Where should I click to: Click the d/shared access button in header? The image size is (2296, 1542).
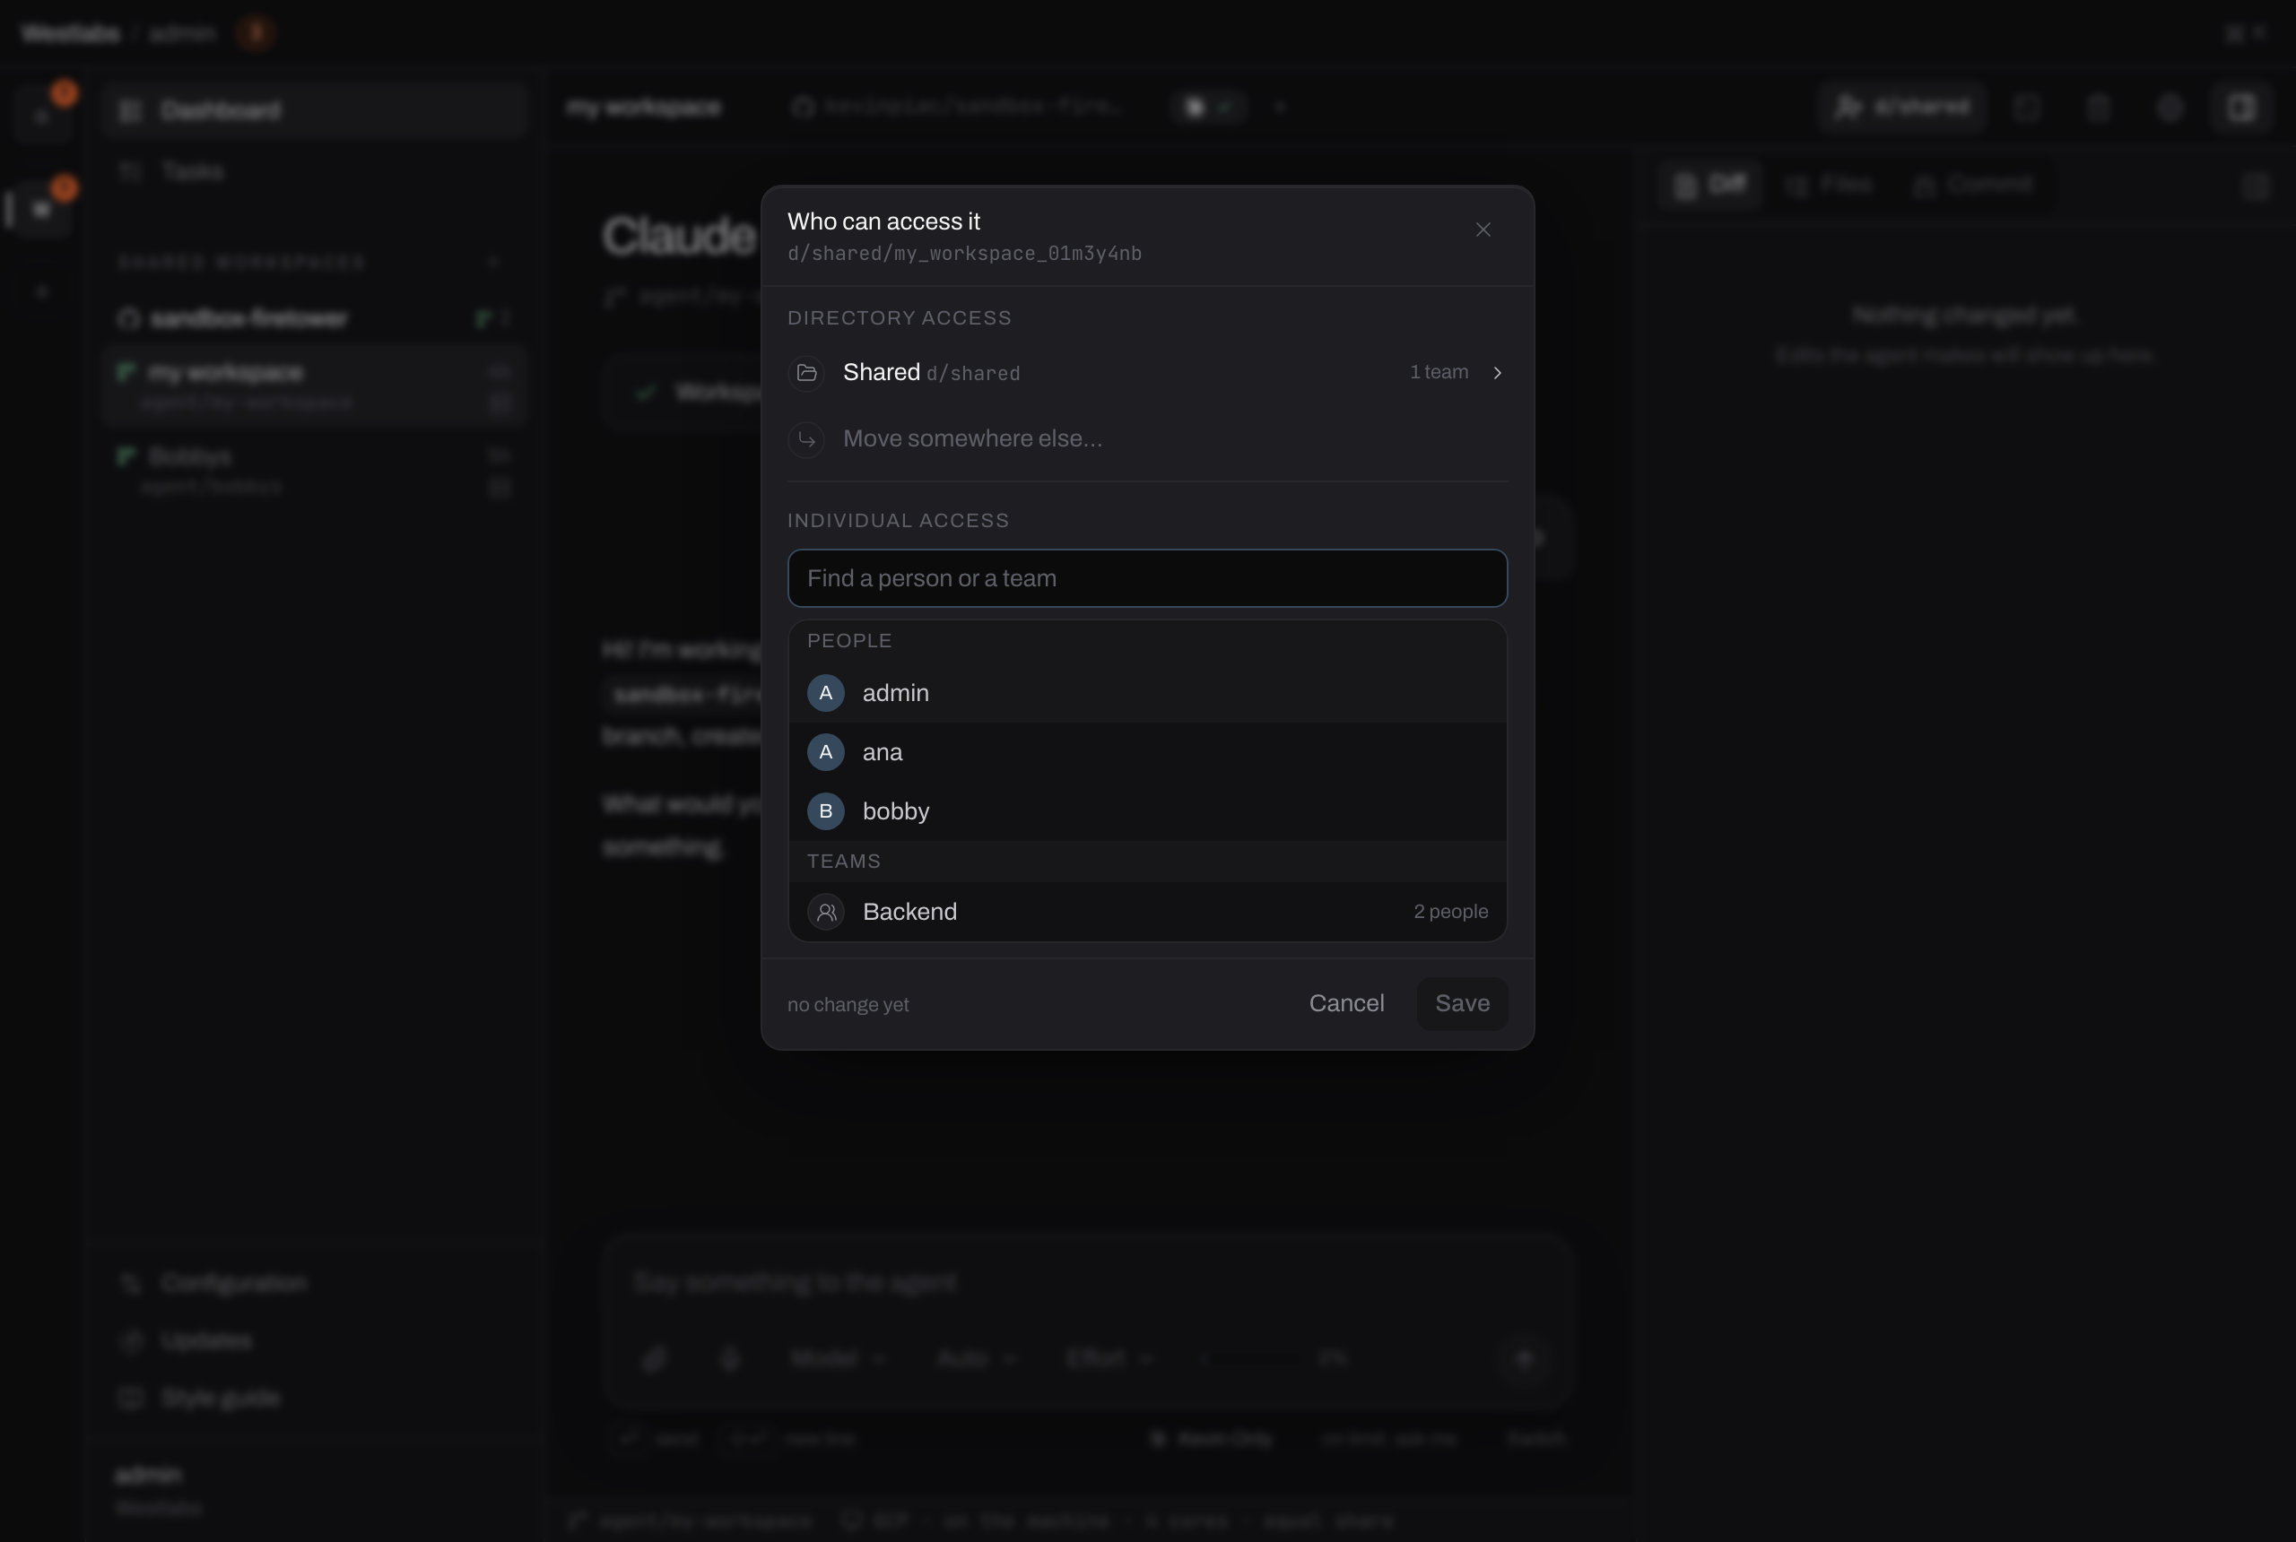[1902, 108]
